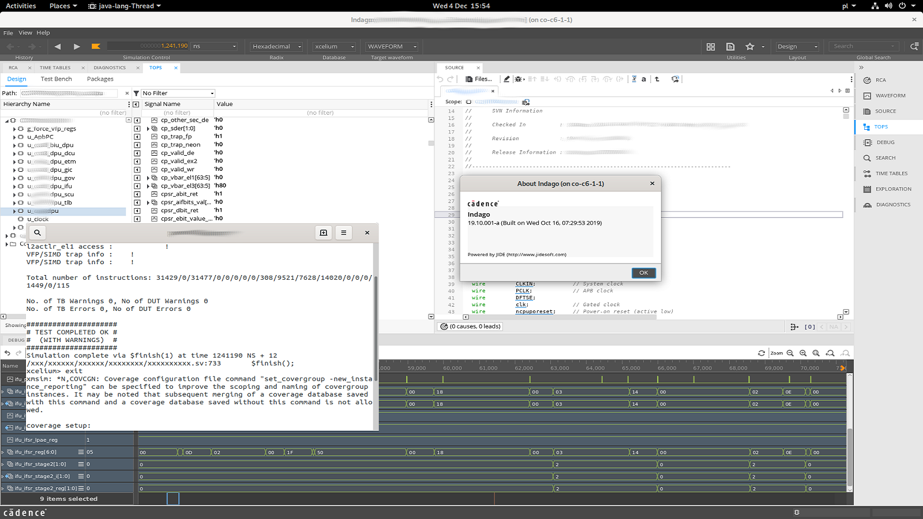Click the zoom full icon in the waveform toolbar
This screenshot has width=923, height=519.
coord(816,353)
